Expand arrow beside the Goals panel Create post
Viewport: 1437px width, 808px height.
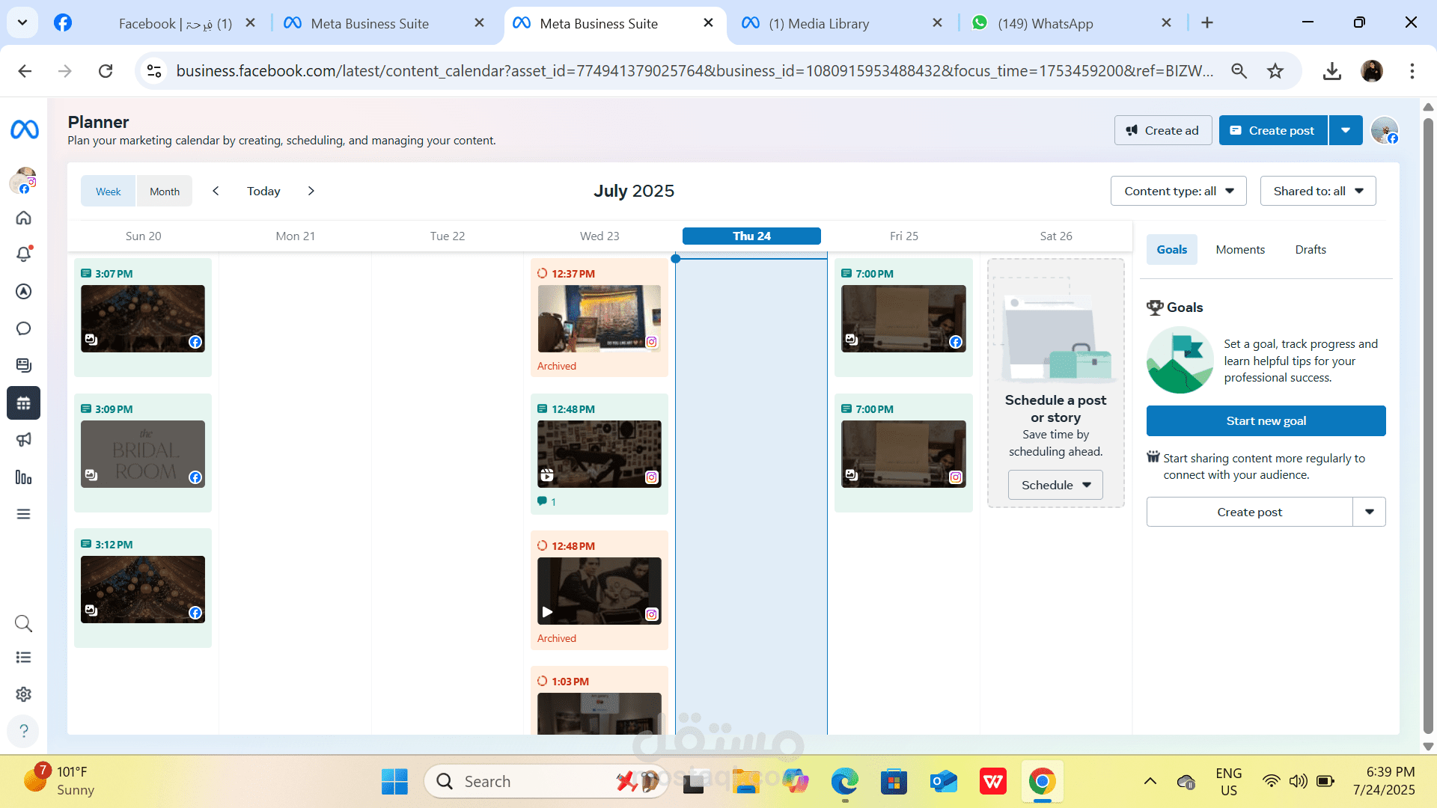(1370, 512)
